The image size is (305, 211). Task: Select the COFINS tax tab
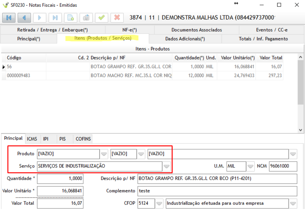click(83, 139)
